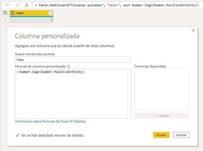Image resolution: width=203 pixels, height=151 pixels.
Task: Confirm with the Aceptar button
Action: tap(161, 135)
